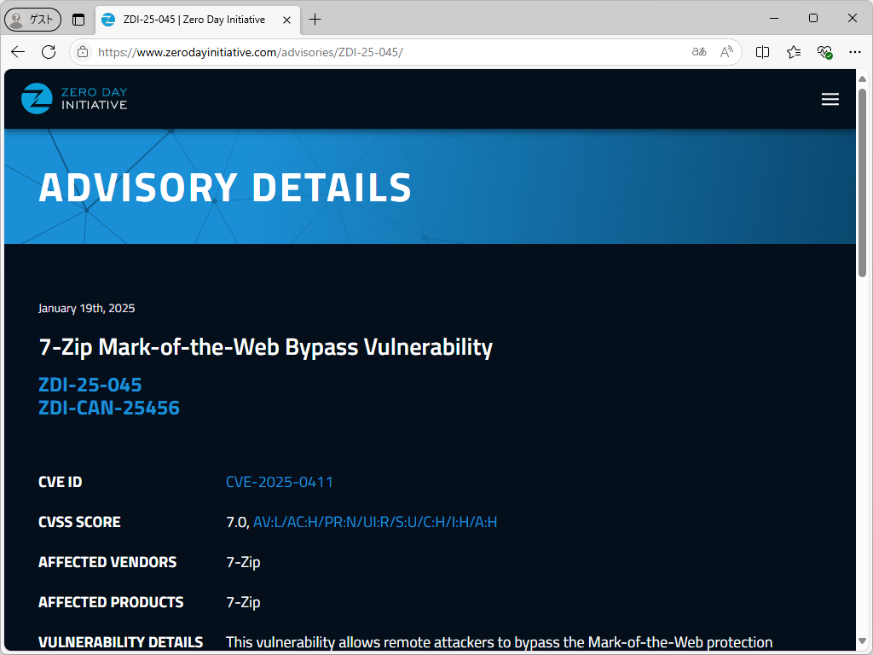Open the CVE-2025-0411 link
The width and height of the screenshot is (873, 655).
click(x=280, y=482)
